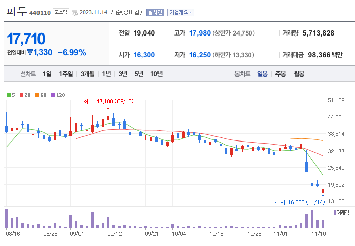Image resolution: width=355 pixels, height=246 pixels.
Task: Click the purple 120-day moving average swatch
Action: [53, 95]
